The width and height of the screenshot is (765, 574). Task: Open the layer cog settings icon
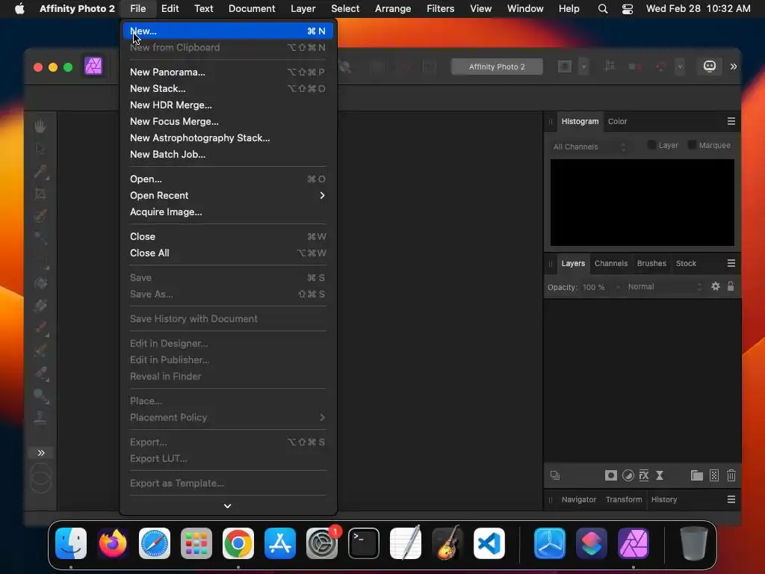715,286
